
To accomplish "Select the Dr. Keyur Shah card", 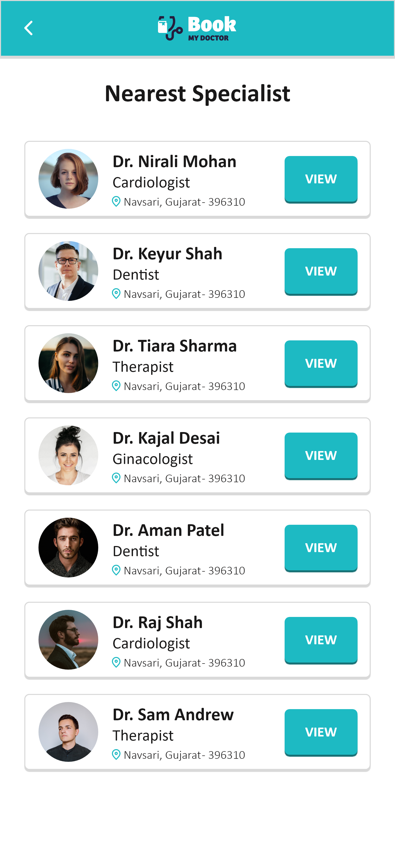I will tap(197, 271).
